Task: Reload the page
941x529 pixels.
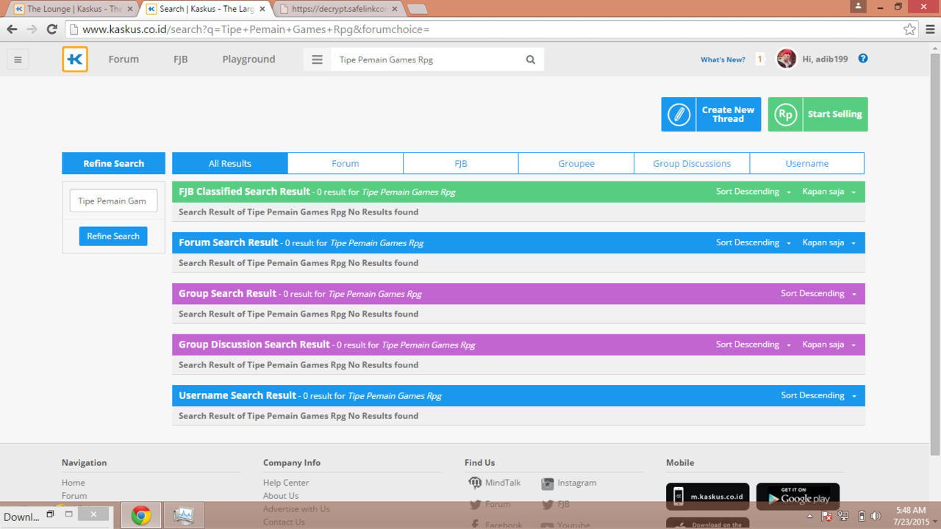Action: coord(51,29)
